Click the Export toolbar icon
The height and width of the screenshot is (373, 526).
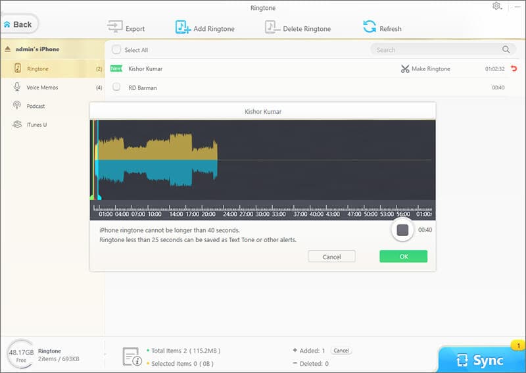point(114,26)
